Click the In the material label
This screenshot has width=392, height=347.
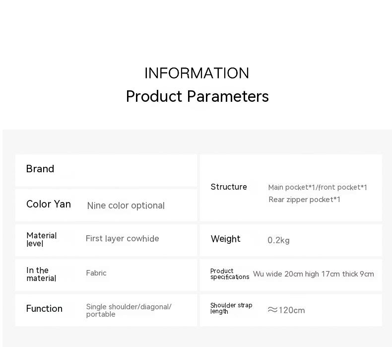pyautogui.click(x=41, y=274)
